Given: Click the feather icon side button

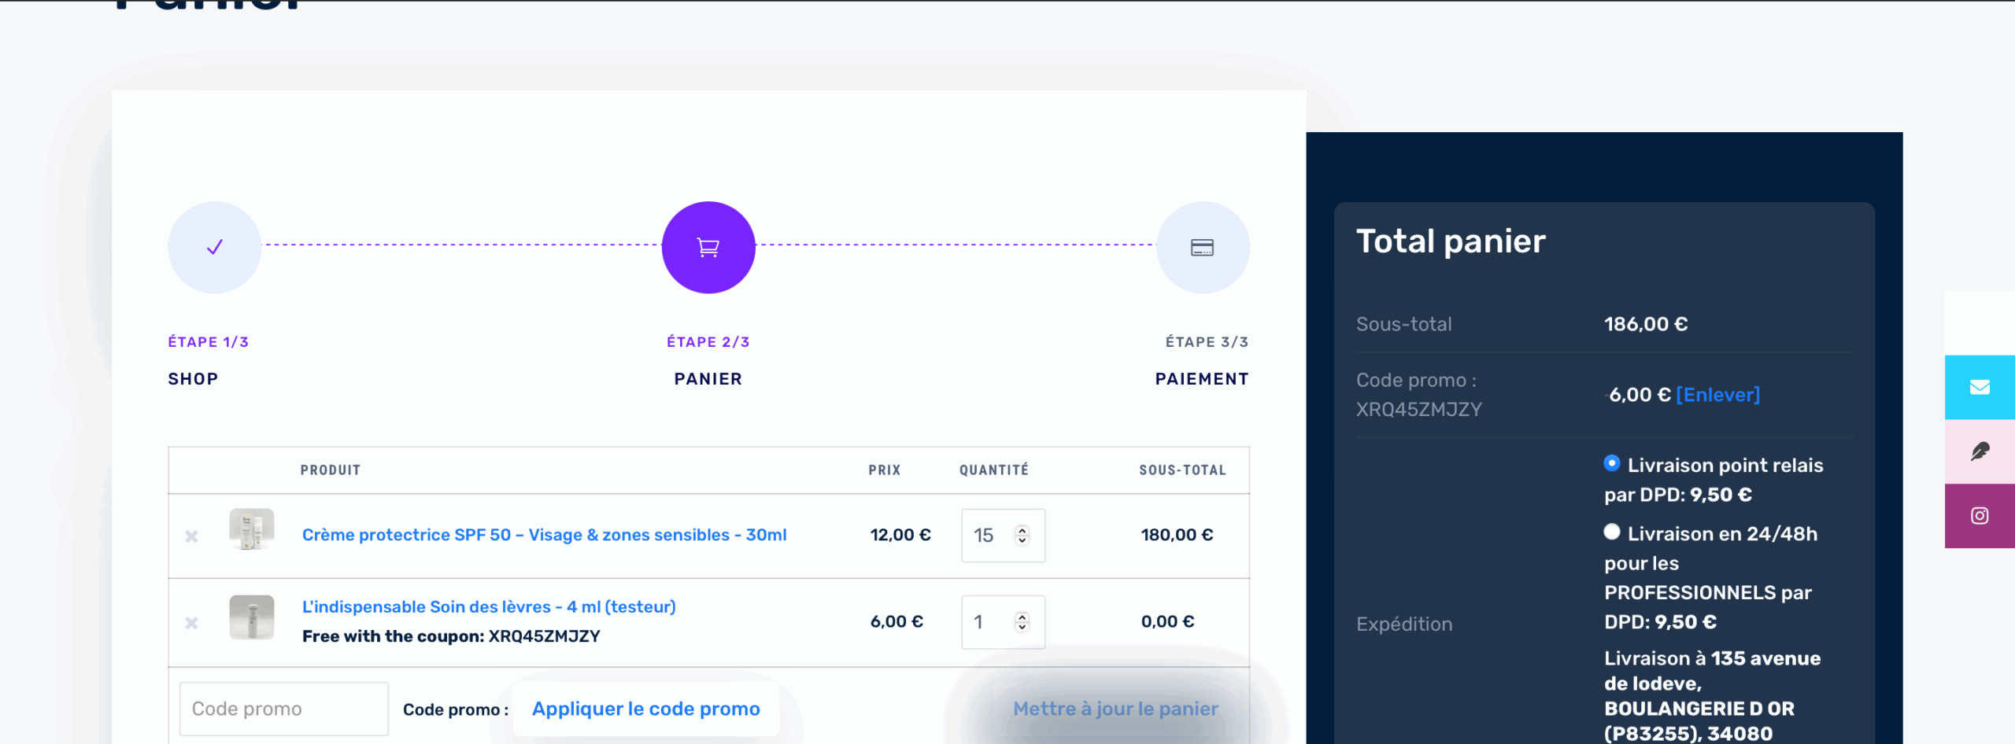Looking at the screenshot, I should point(1980,451).
